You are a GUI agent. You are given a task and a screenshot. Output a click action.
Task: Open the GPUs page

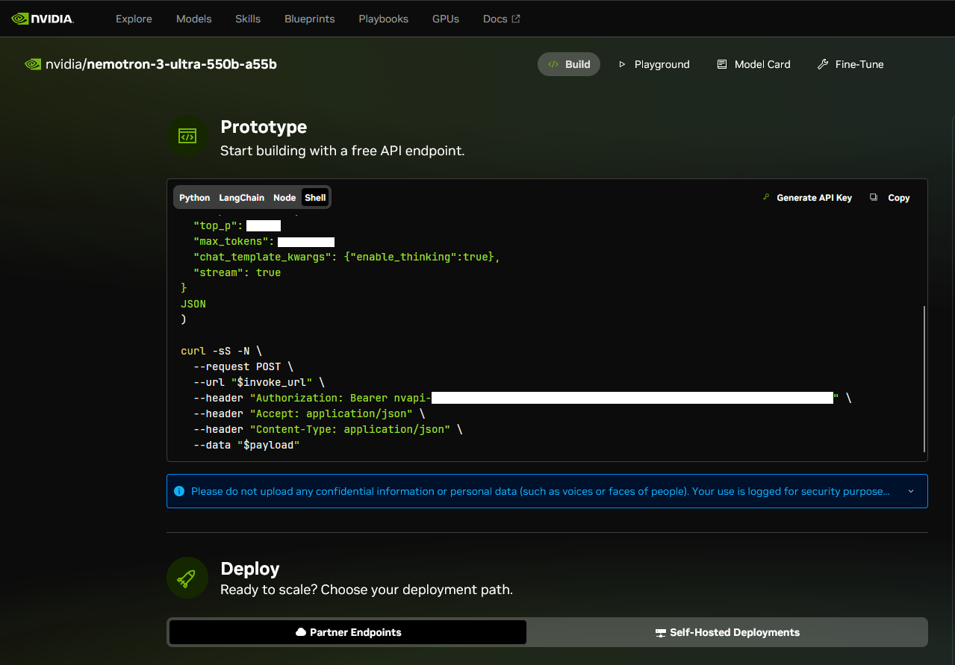tap(446, 19)
